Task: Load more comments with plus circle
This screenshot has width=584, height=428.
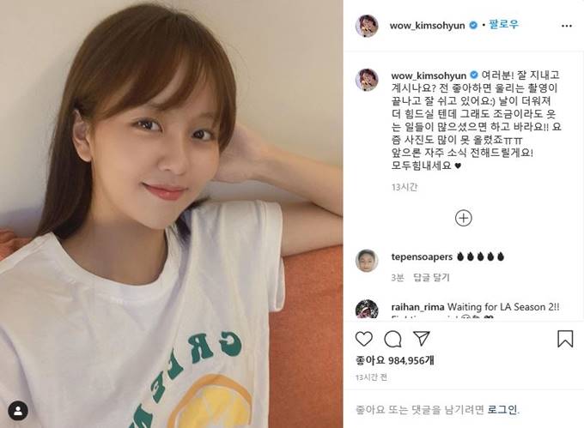Action: pos(463,218)
